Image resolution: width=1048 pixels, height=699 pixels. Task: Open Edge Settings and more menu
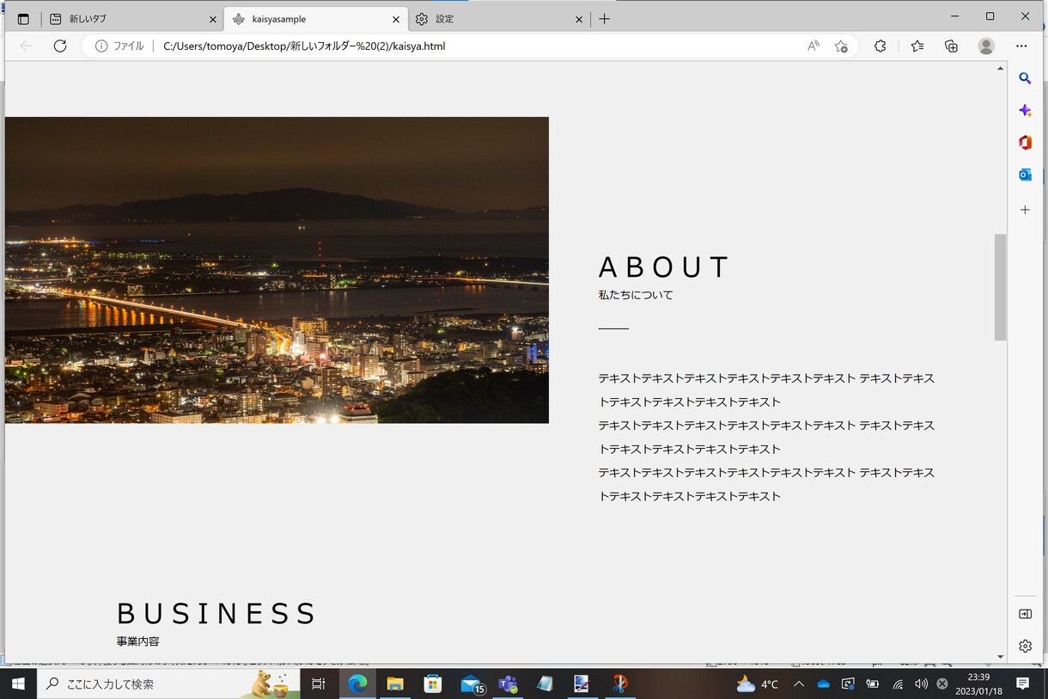(x=1021, y=46)
